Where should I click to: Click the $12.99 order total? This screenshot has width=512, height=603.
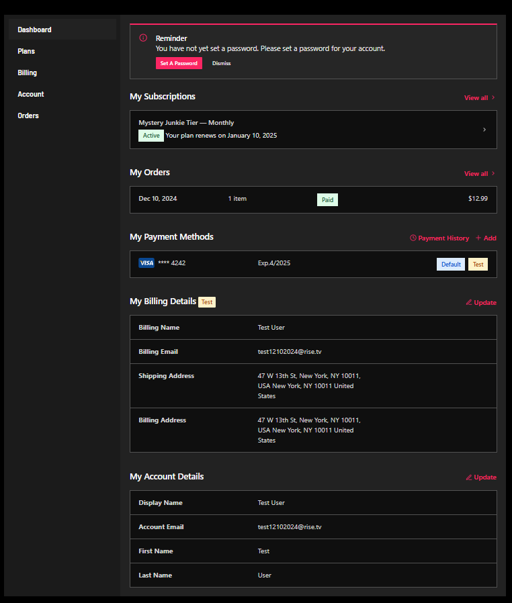(478, 199)
